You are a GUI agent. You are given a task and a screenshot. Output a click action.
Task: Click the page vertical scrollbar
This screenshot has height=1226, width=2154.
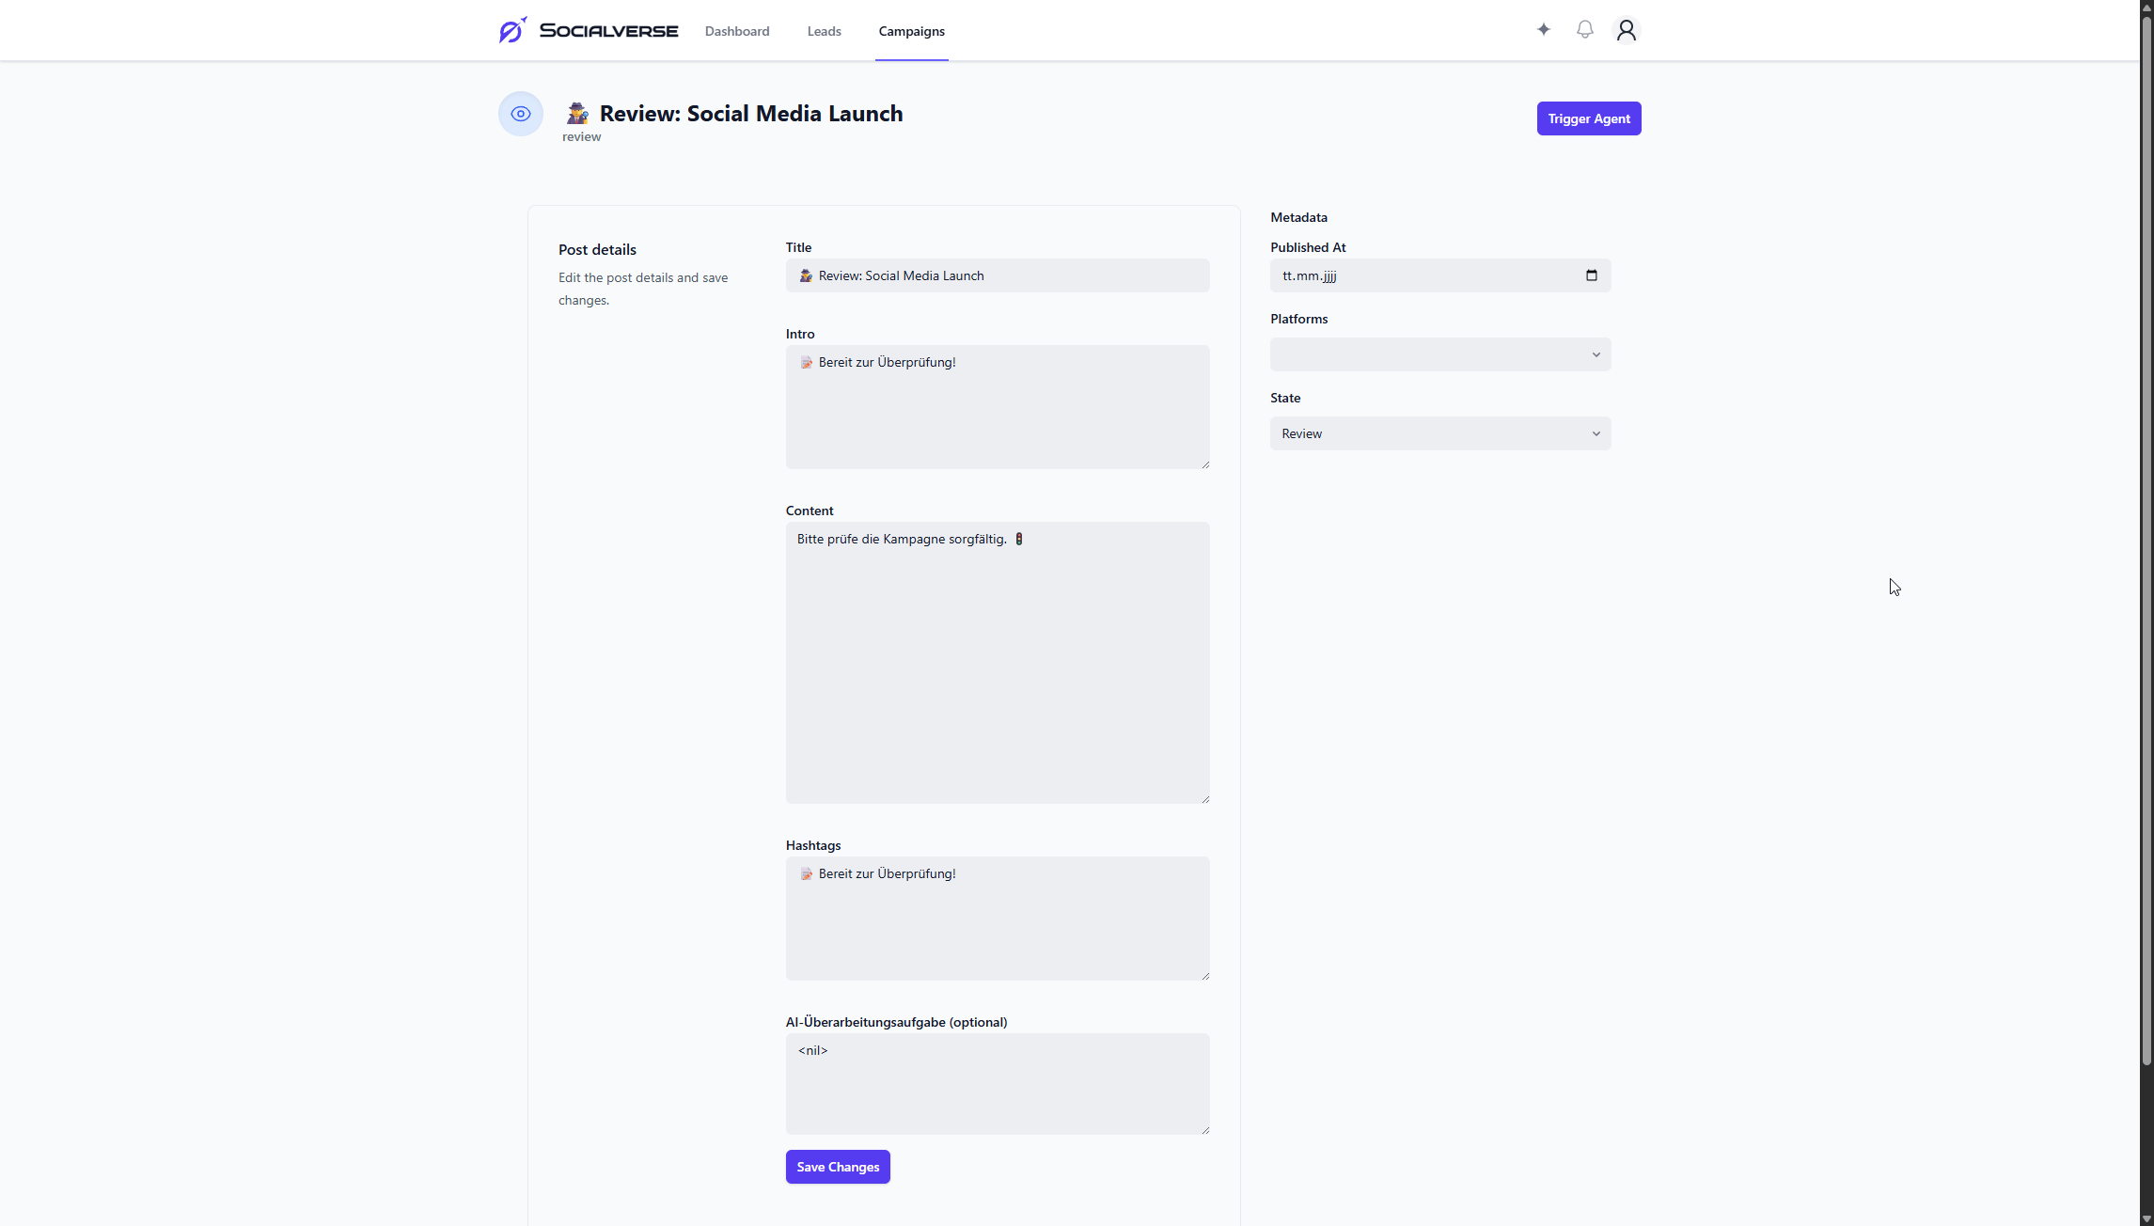click(2146, 564)
